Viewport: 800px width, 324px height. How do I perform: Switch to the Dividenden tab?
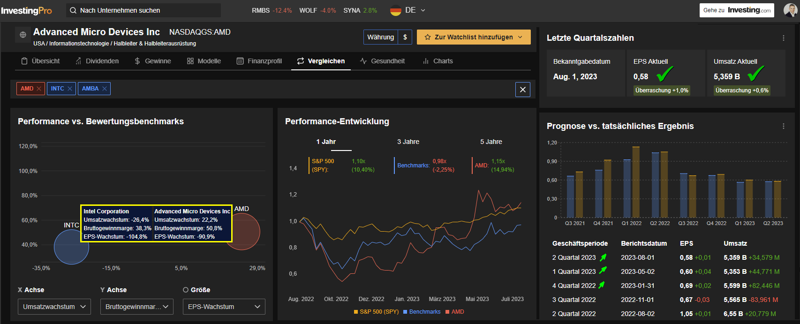[97, 61]
